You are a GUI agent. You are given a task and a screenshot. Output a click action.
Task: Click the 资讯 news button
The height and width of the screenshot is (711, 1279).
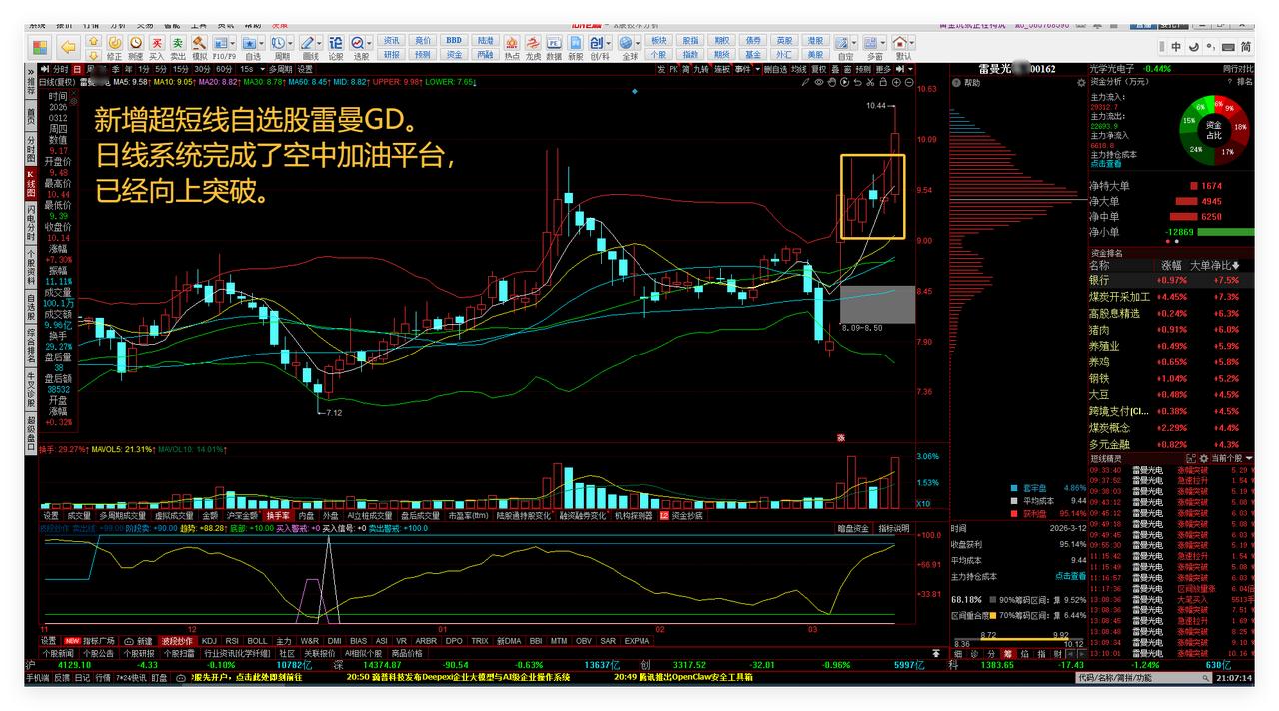coord(391,40)
